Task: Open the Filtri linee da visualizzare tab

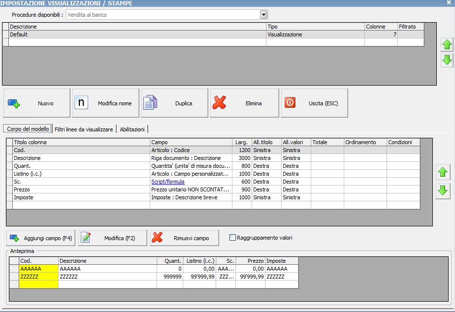Action: coord(84,129)
